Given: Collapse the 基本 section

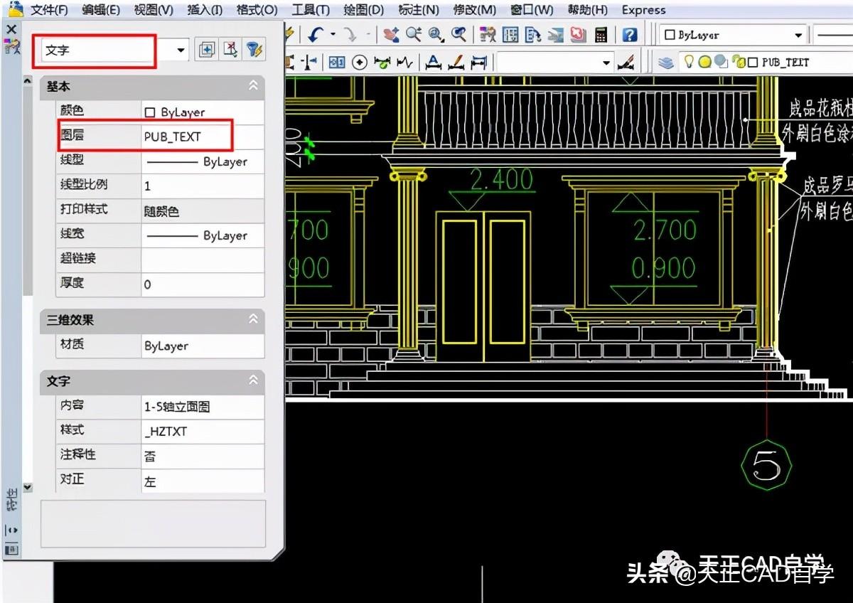Looking at the screenshot, I should pyautogui.click(x=253, y=86).
